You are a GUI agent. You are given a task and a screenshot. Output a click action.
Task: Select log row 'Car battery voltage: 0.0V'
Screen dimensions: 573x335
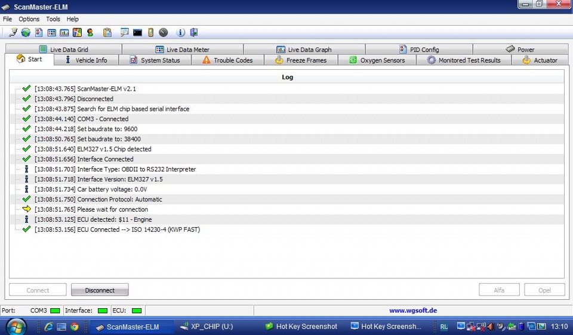(x=287, y=190)
